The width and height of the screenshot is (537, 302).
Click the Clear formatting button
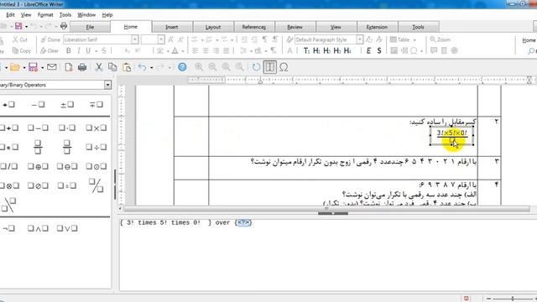coord(50,50)
